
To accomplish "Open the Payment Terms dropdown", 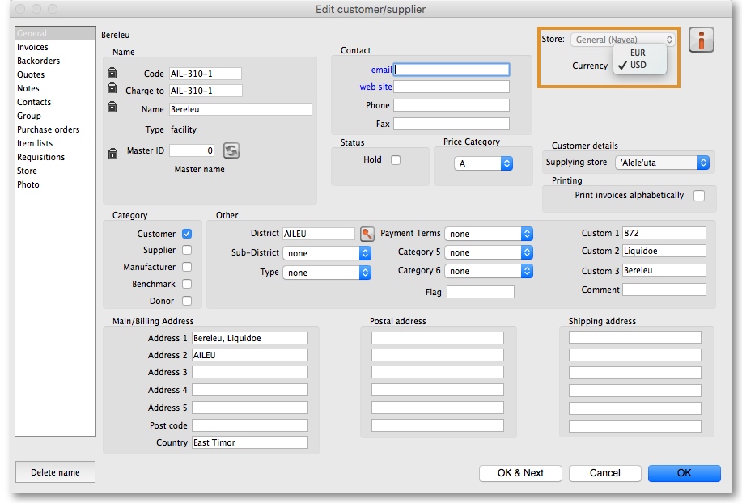I will pos(489,234).
